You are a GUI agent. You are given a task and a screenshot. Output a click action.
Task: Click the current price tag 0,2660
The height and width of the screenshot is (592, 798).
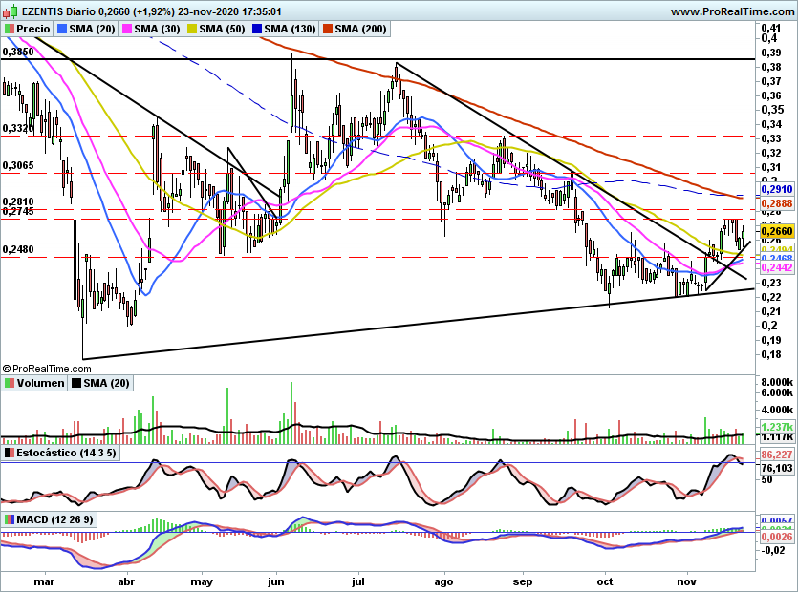coord(777,231)
